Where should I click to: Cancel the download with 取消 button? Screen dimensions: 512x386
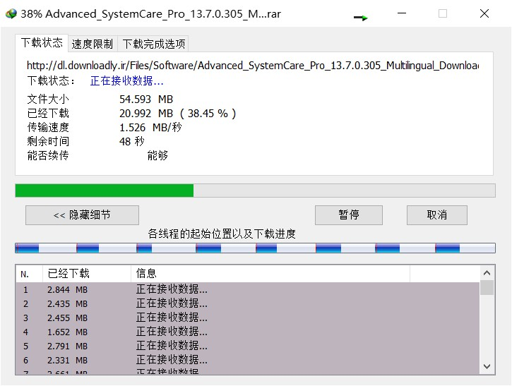click(x=437, y=215)
